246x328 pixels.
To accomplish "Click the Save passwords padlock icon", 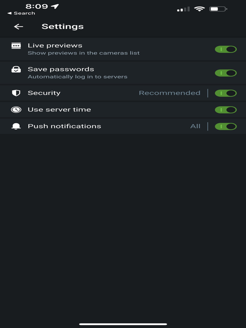I will (x=15, y=70).
